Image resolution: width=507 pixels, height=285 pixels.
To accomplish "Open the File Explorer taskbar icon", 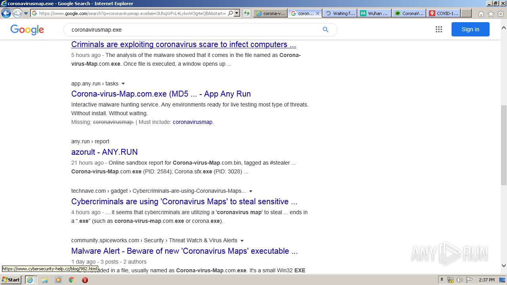I will pos(45,280).
